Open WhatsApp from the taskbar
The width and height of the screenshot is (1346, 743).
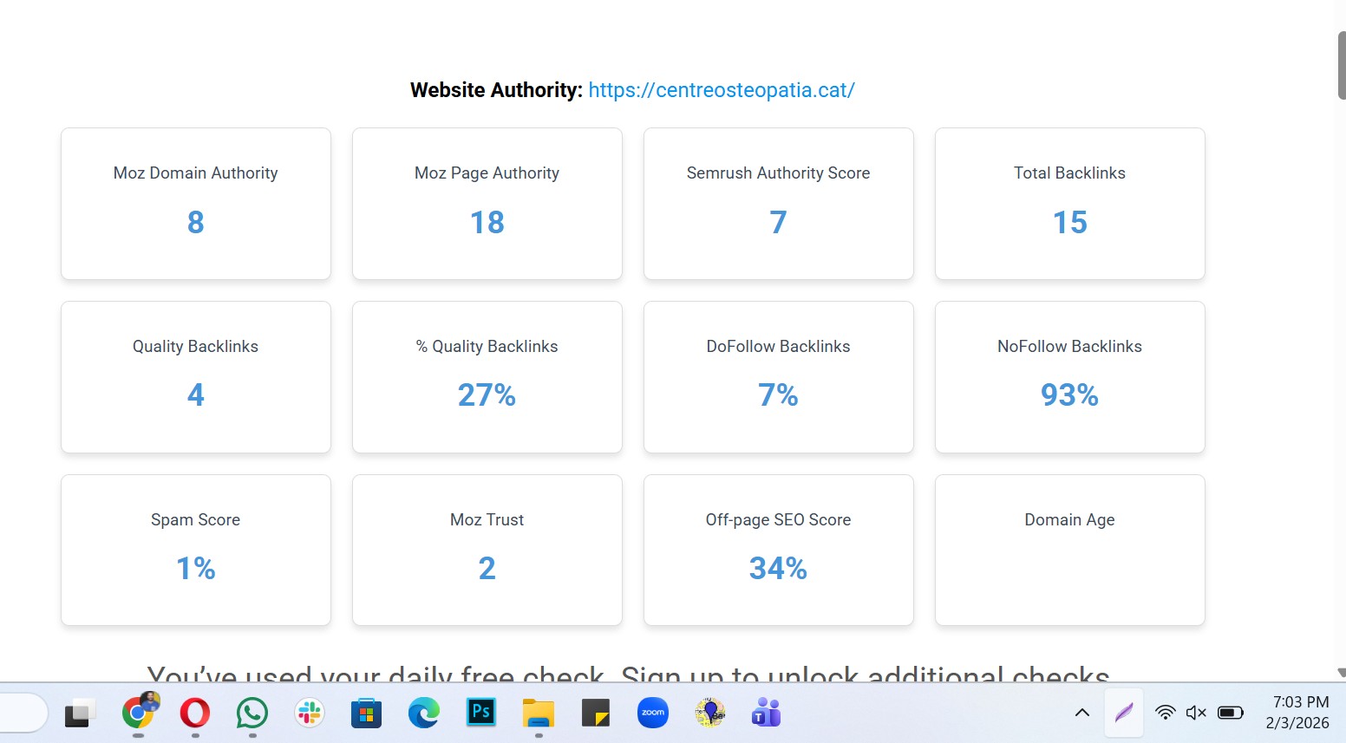coord(251,713)
